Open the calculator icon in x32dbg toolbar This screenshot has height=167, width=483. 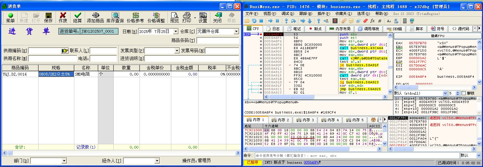[404, 21]
